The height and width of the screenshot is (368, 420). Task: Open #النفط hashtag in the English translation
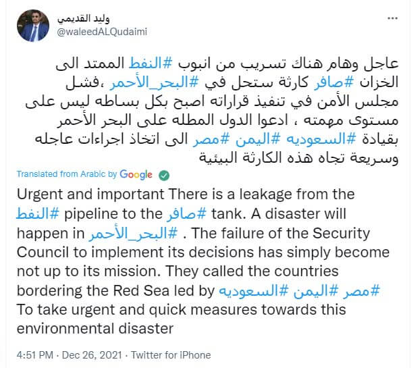[x=38, y=214]
